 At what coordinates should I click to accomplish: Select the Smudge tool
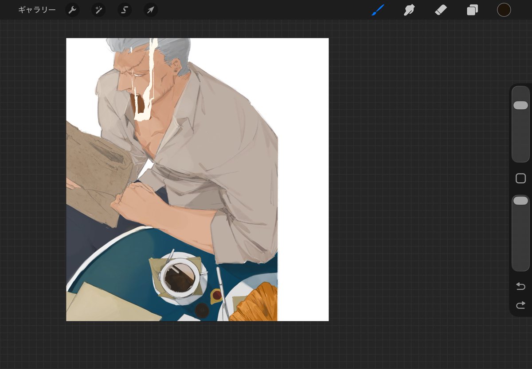[x=409, y=10]
